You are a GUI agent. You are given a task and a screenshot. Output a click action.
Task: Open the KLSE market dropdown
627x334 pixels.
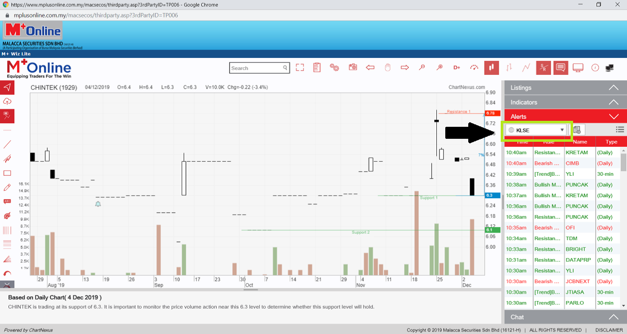(x=537, y=130)
